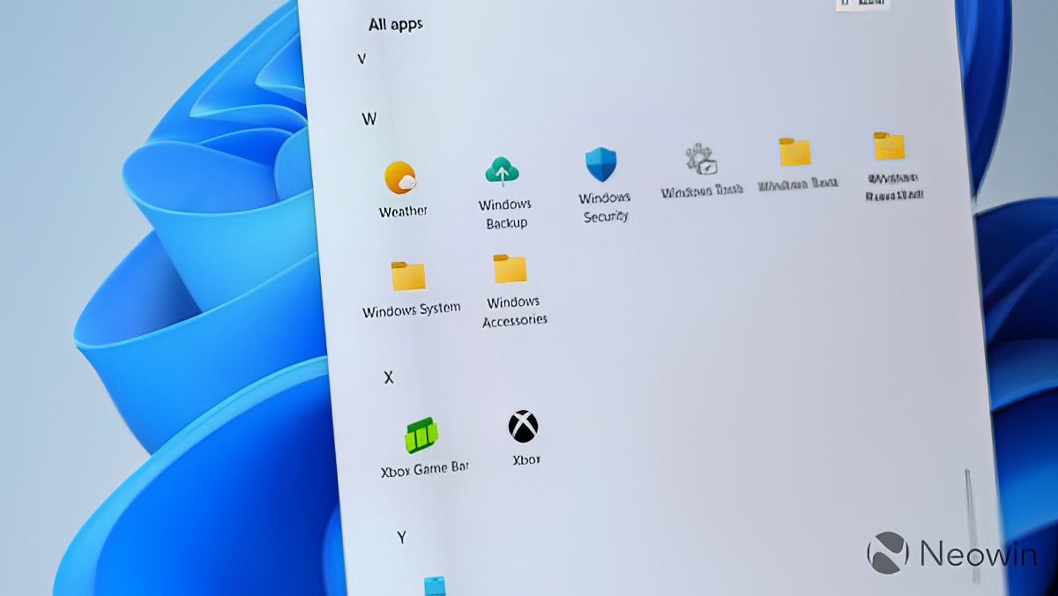Select the letter V section header
Viewport: 1058px width, 596px height.
tap(361, 59)
